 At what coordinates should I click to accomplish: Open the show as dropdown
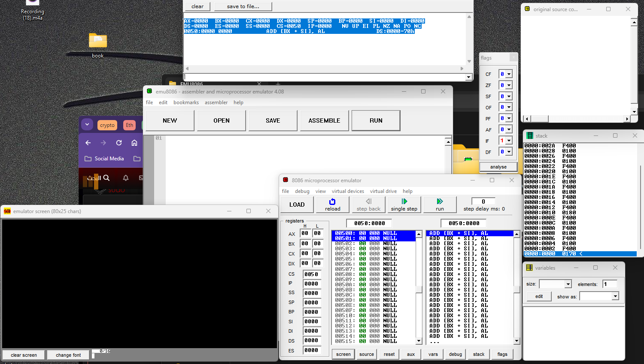(x=615, y=296)
